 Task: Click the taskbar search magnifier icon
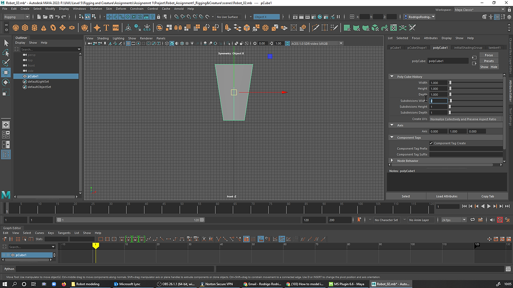pyautogui.click(x=14, y=284)
